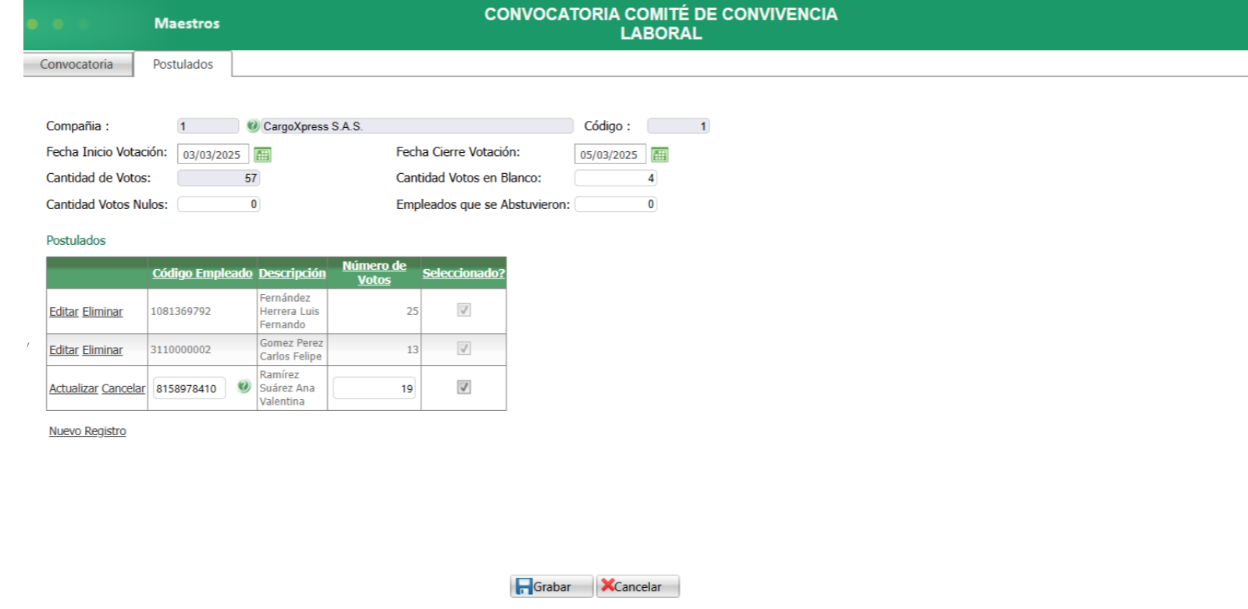
Task: Click the vote count 13 cell
Action: pos(374,349)
